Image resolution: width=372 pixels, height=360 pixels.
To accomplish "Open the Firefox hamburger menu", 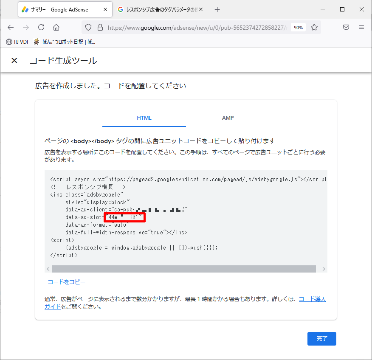I will click(x=361, y=27).
